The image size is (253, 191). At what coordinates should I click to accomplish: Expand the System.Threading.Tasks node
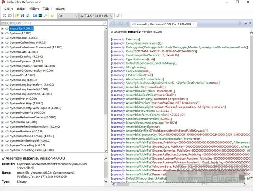click(2, 150)
